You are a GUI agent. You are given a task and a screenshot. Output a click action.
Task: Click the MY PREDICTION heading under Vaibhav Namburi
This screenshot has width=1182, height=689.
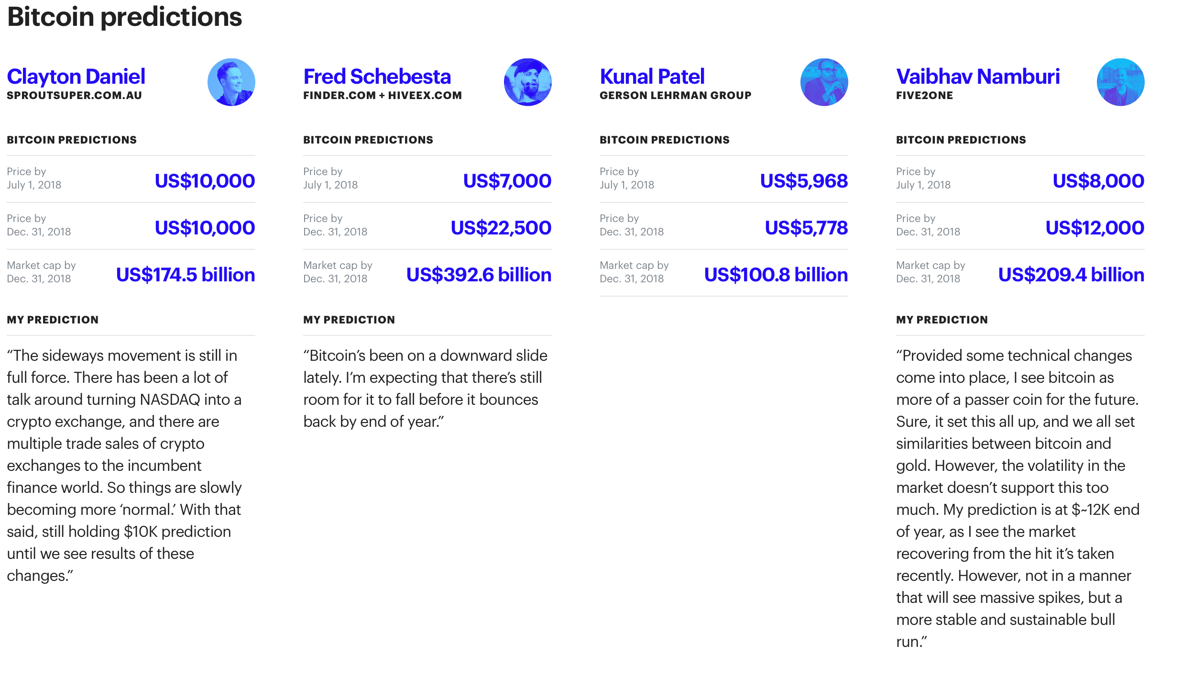click(941, 320)
